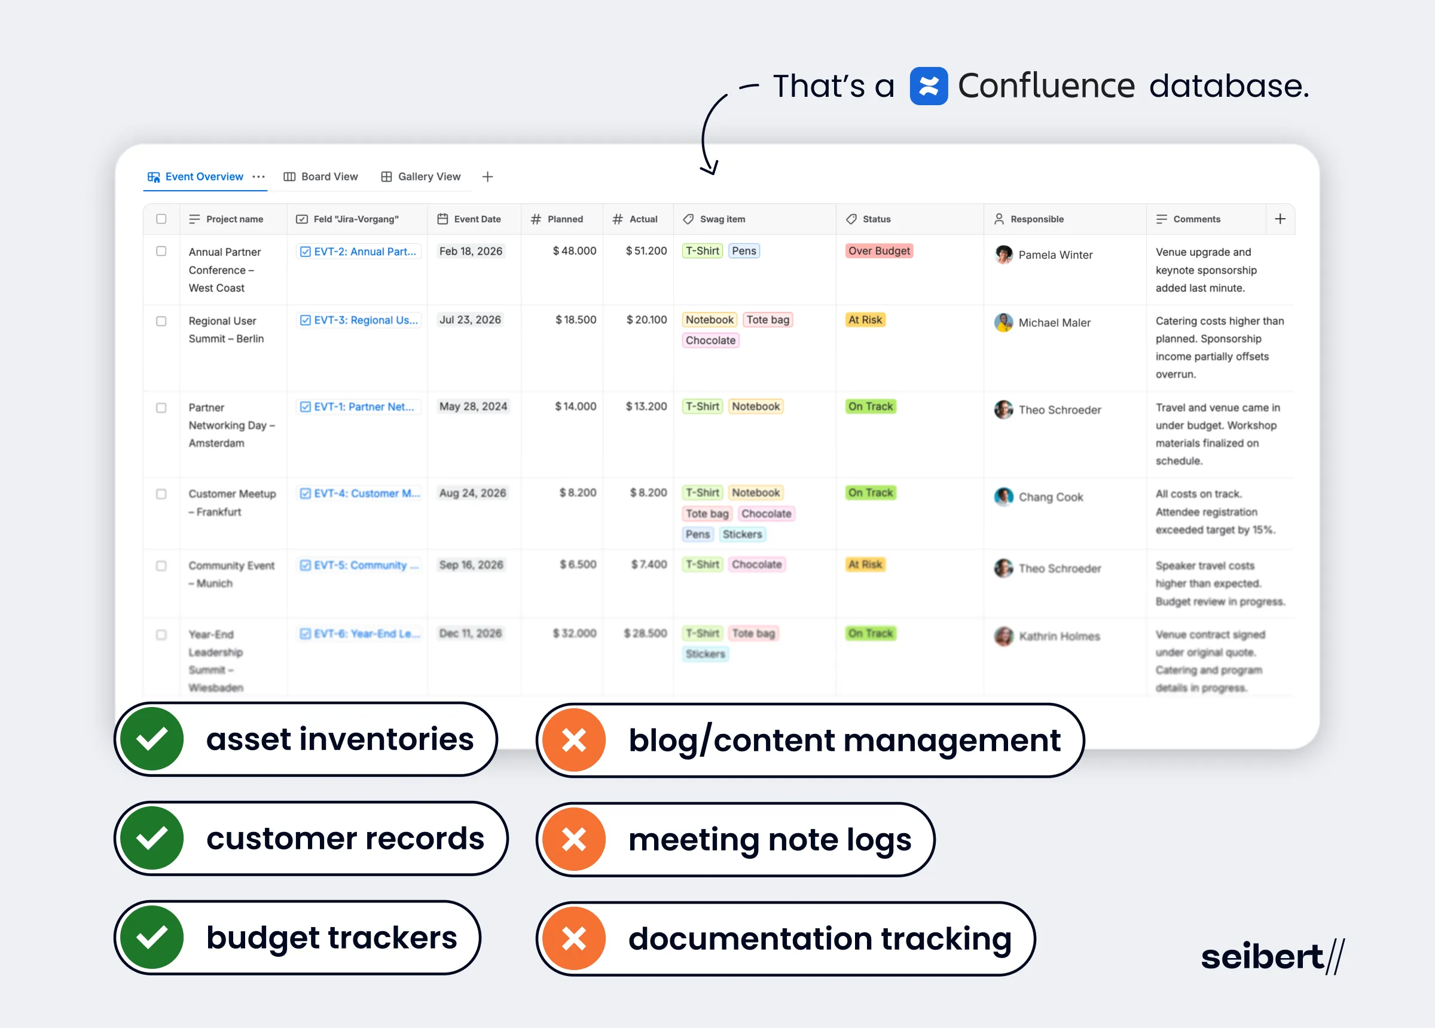Click the Event Overview tab's database icon
Screen dimensions: 1435x1028
pos(154,177)
